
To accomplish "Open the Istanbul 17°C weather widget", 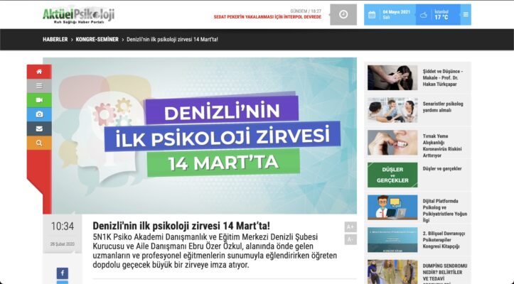I will click(x=434, y=14).
